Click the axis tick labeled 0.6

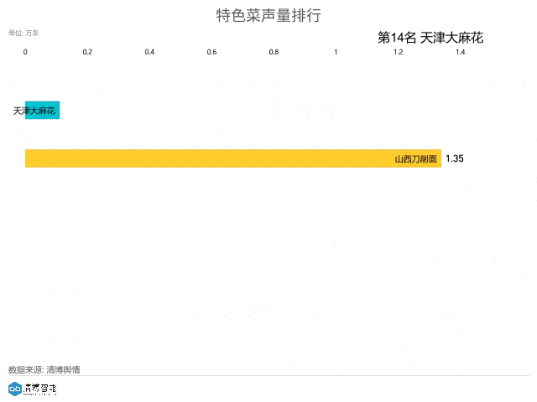(x=211, y=52)
